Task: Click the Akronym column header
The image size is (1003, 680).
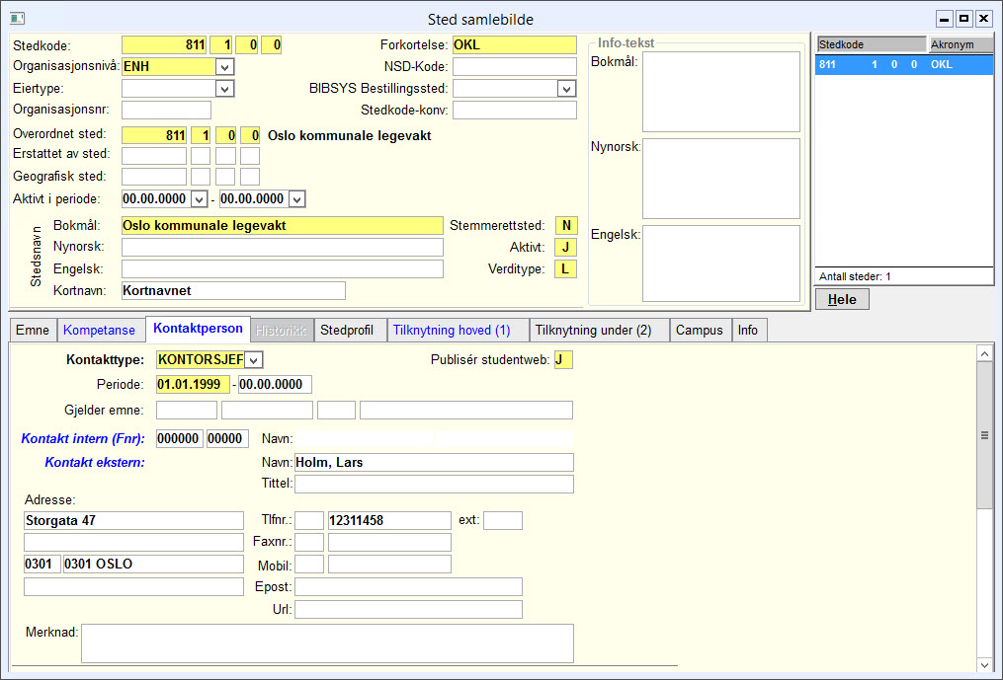Action: [x=961, y=44]
